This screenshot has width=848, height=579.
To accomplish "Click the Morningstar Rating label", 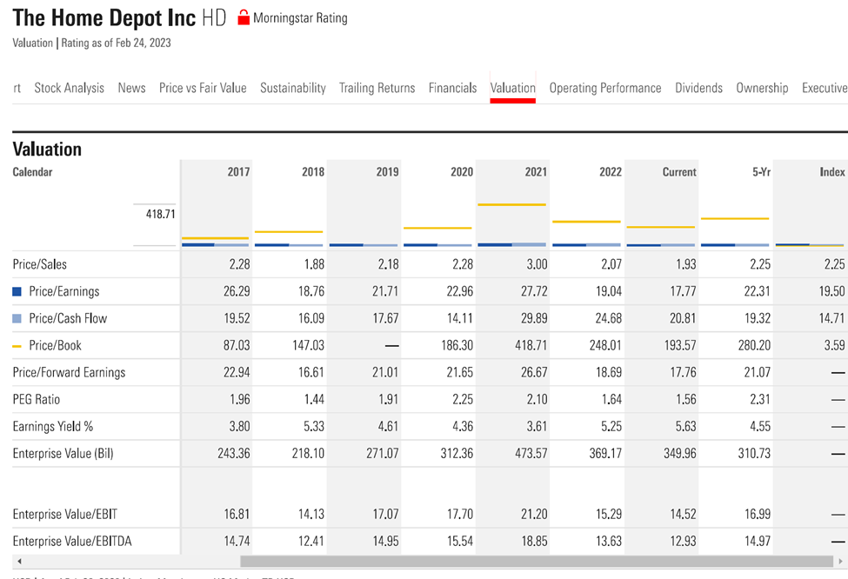I will click(300, 18).
